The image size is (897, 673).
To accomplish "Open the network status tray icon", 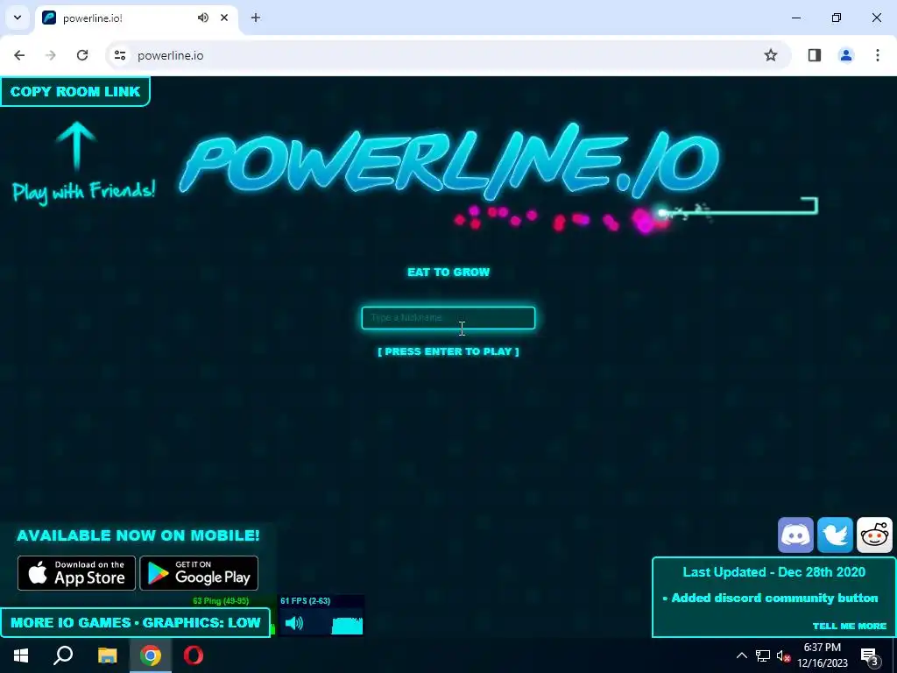I will point(763,655).
